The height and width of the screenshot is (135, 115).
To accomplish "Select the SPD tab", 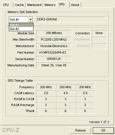I will pyautogui.click(x=63, y=5).
